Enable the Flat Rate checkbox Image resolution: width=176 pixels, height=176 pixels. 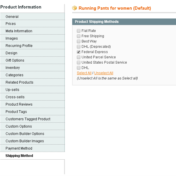point(79,31)
